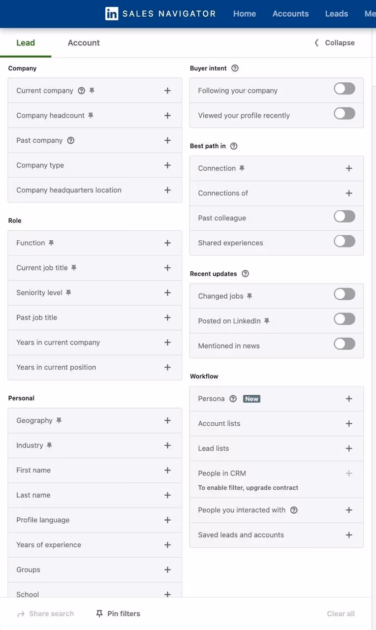The width and height of the screenshot is (376, 630).
Task: Enable the Following your company toggle
Action: 344,88
